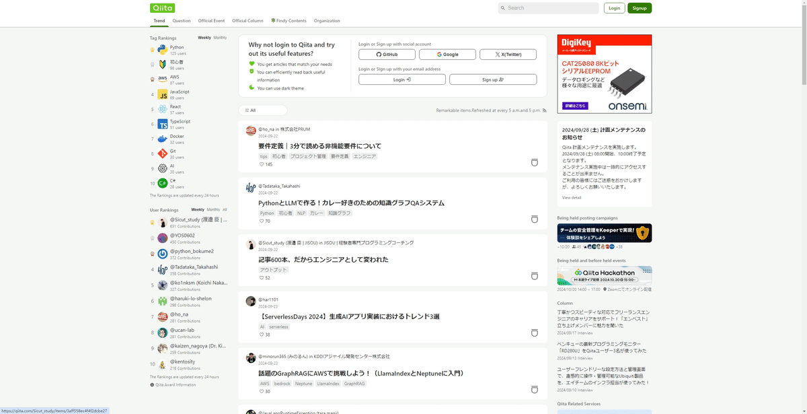Open @minorun365 avatar on article card
This screenshot has width=807, height=414.
point(251,357)
